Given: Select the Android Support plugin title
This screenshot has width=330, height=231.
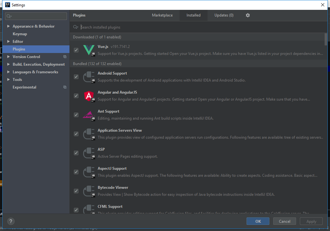Looking at the screenshot, I should click(x=112, y=73).
